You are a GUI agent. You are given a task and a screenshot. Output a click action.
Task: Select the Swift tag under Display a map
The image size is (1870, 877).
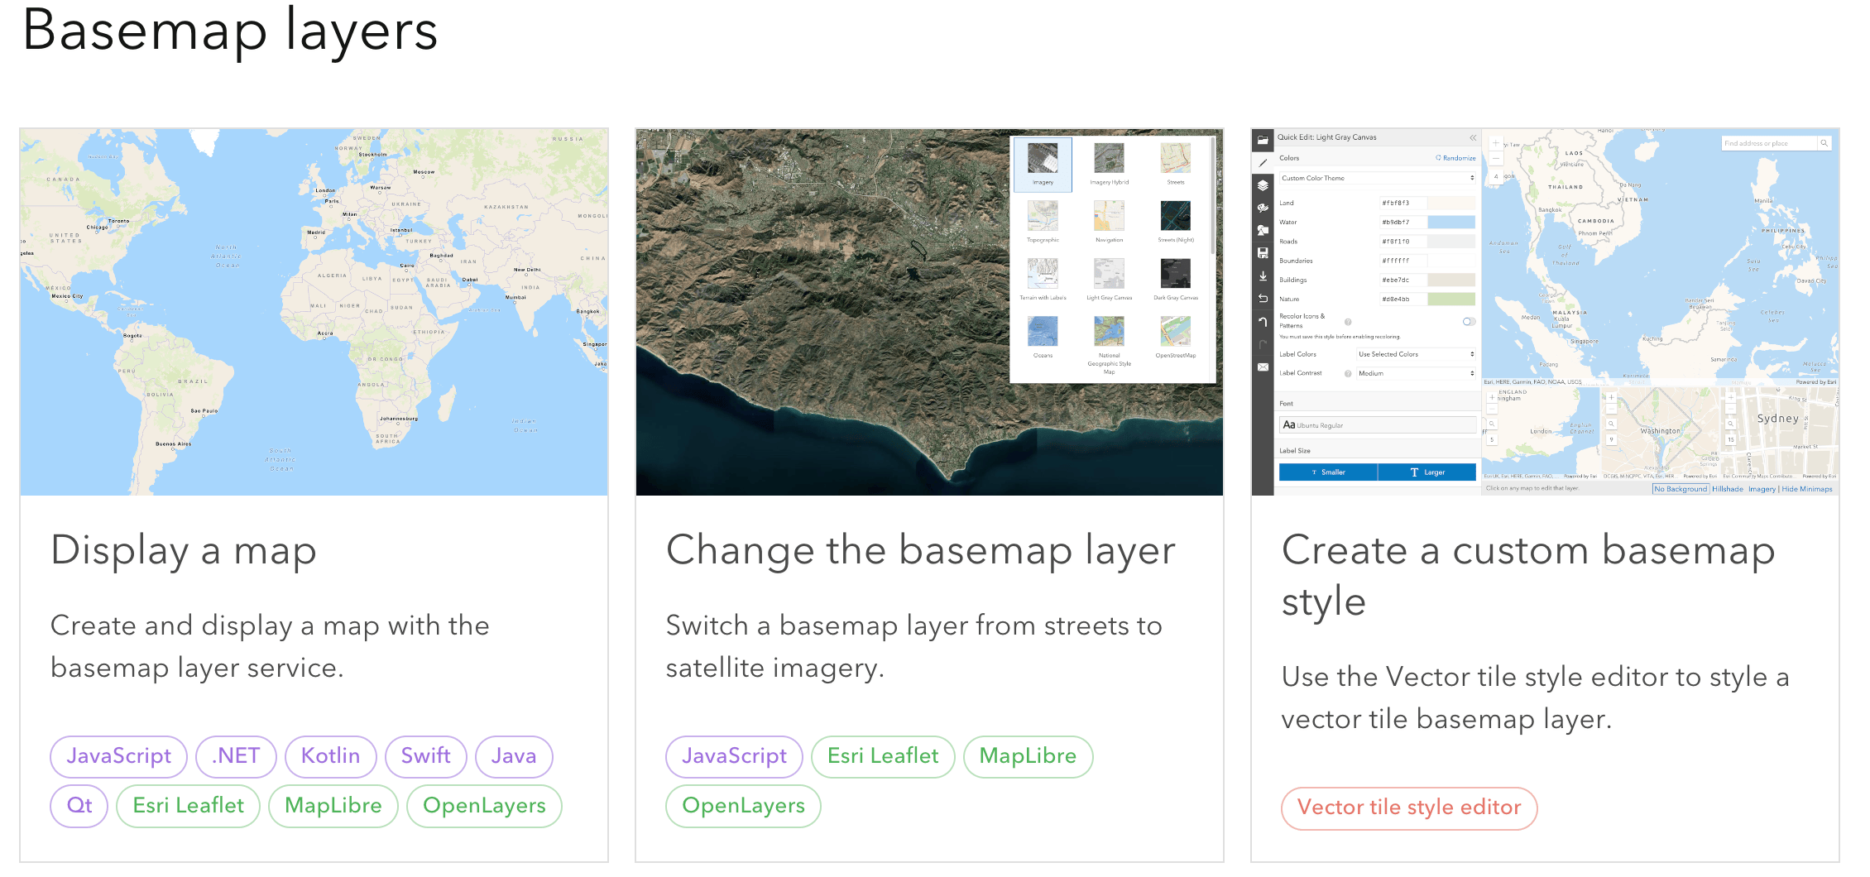[x=425, y=756]
